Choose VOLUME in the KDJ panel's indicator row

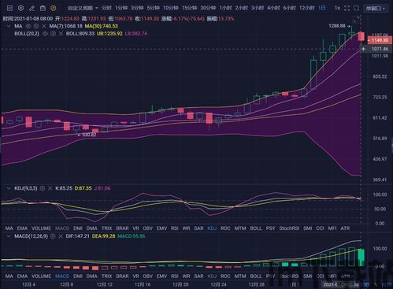pos(41,228)
